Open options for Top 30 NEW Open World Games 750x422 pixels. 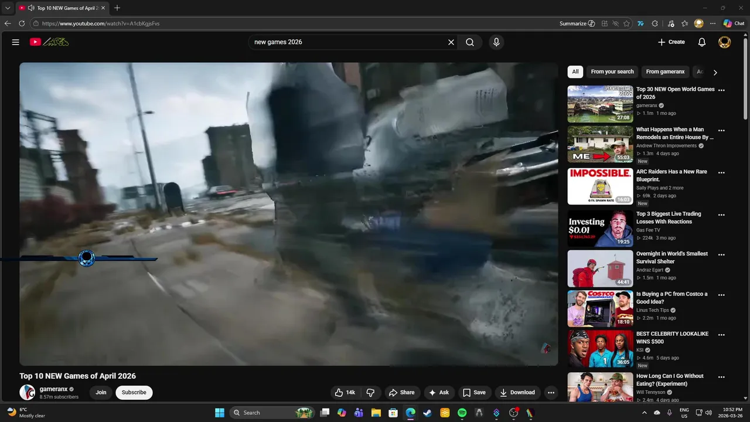[721, 90]
